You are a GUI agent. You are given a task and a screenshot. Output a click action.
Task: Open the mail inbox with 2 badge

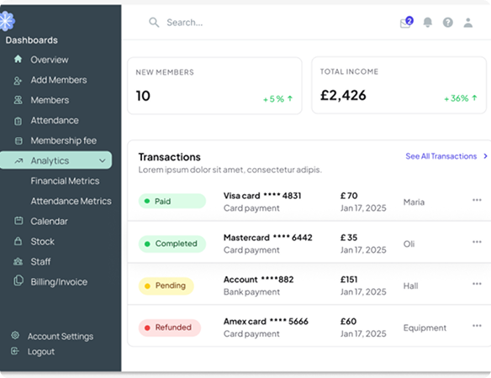[x=406, y=23]
